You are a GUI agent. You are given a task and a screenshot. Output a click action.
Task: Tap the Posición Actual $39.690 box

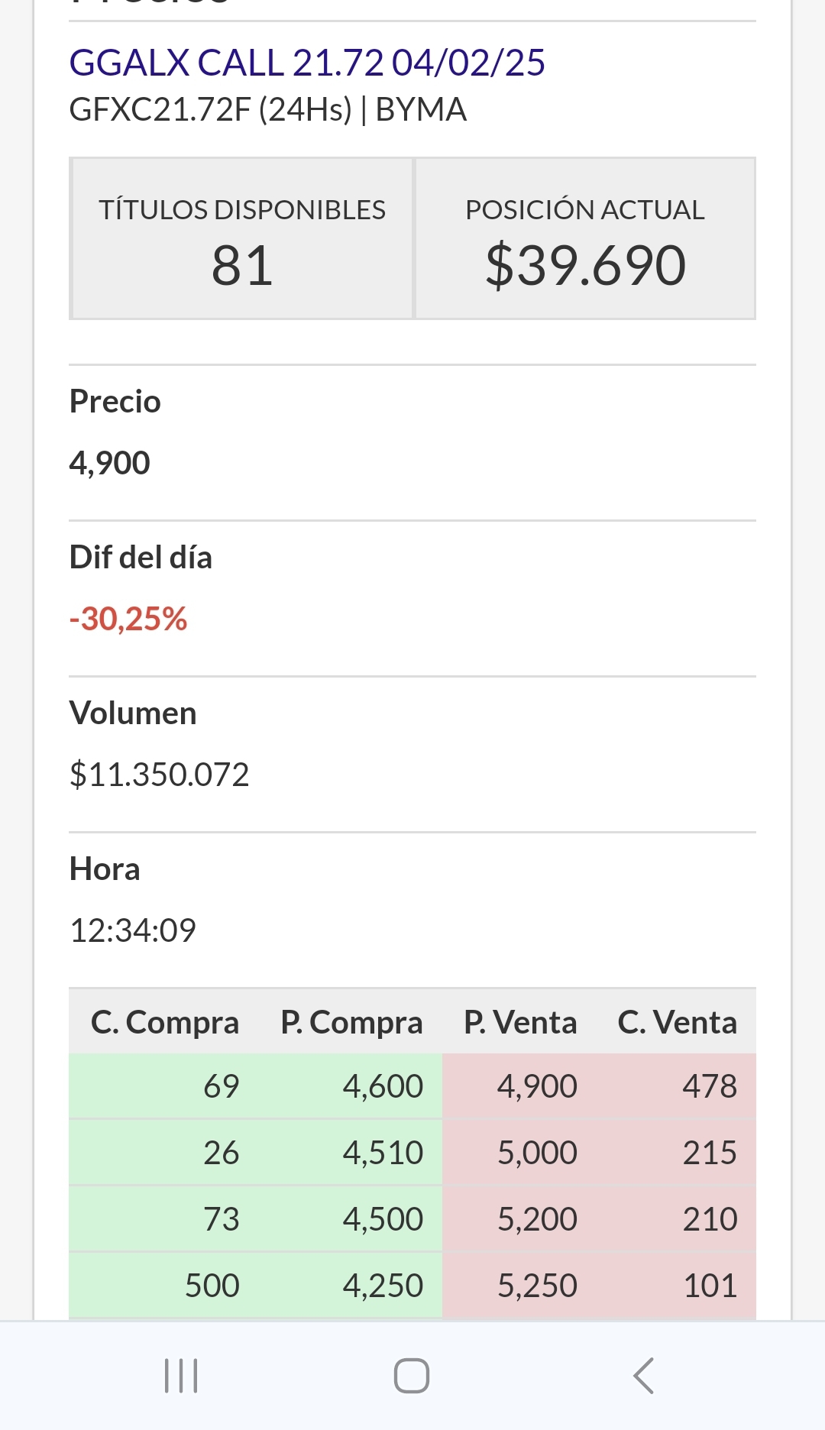click(585, 239)
